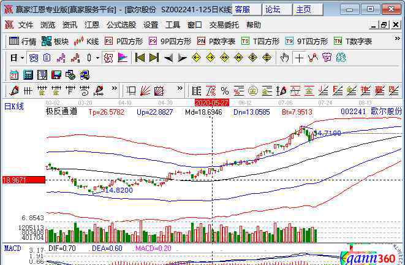The width and height of the screenshot is (405, 265).
Task: Open the 交易委托 menu
Action: 224,25
